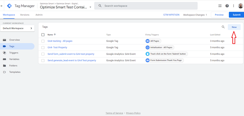Click the Initialization - All Pages power icon
Image resolution: width=244 pixels, height=116 pixels.
(x=148, y=47)
